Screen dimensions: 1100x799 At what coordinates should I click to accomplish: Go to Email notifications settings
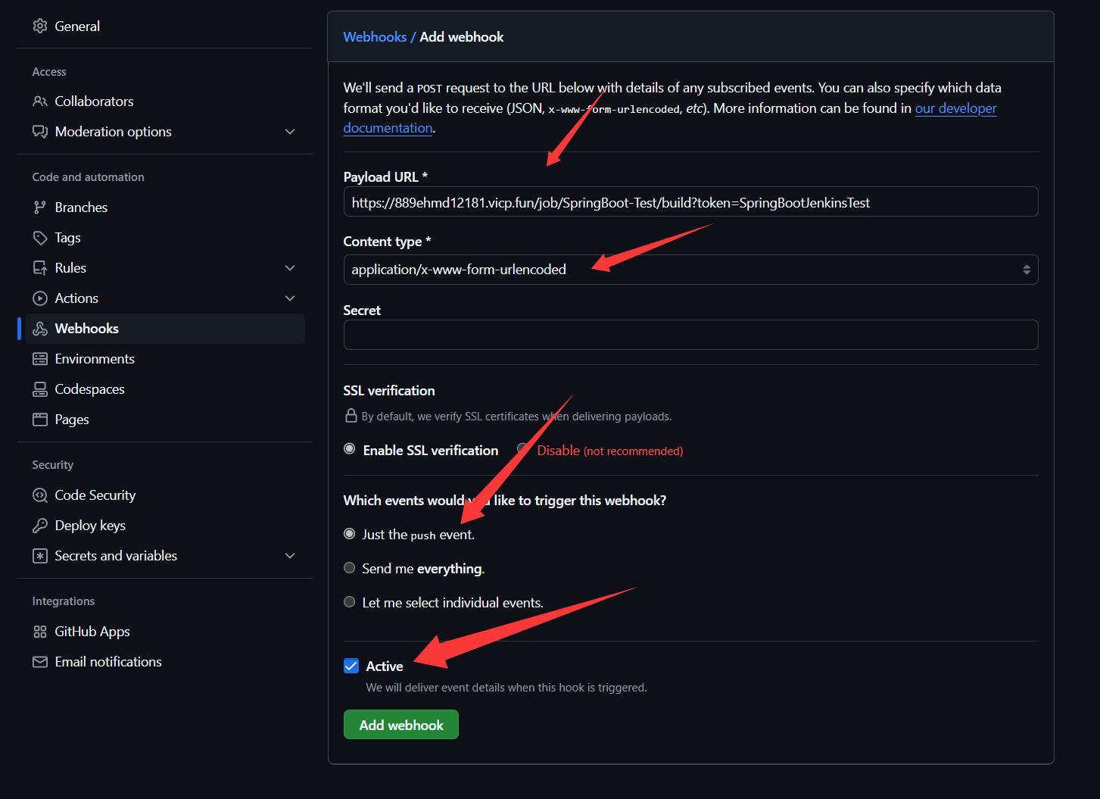click(x=108, y=662)
